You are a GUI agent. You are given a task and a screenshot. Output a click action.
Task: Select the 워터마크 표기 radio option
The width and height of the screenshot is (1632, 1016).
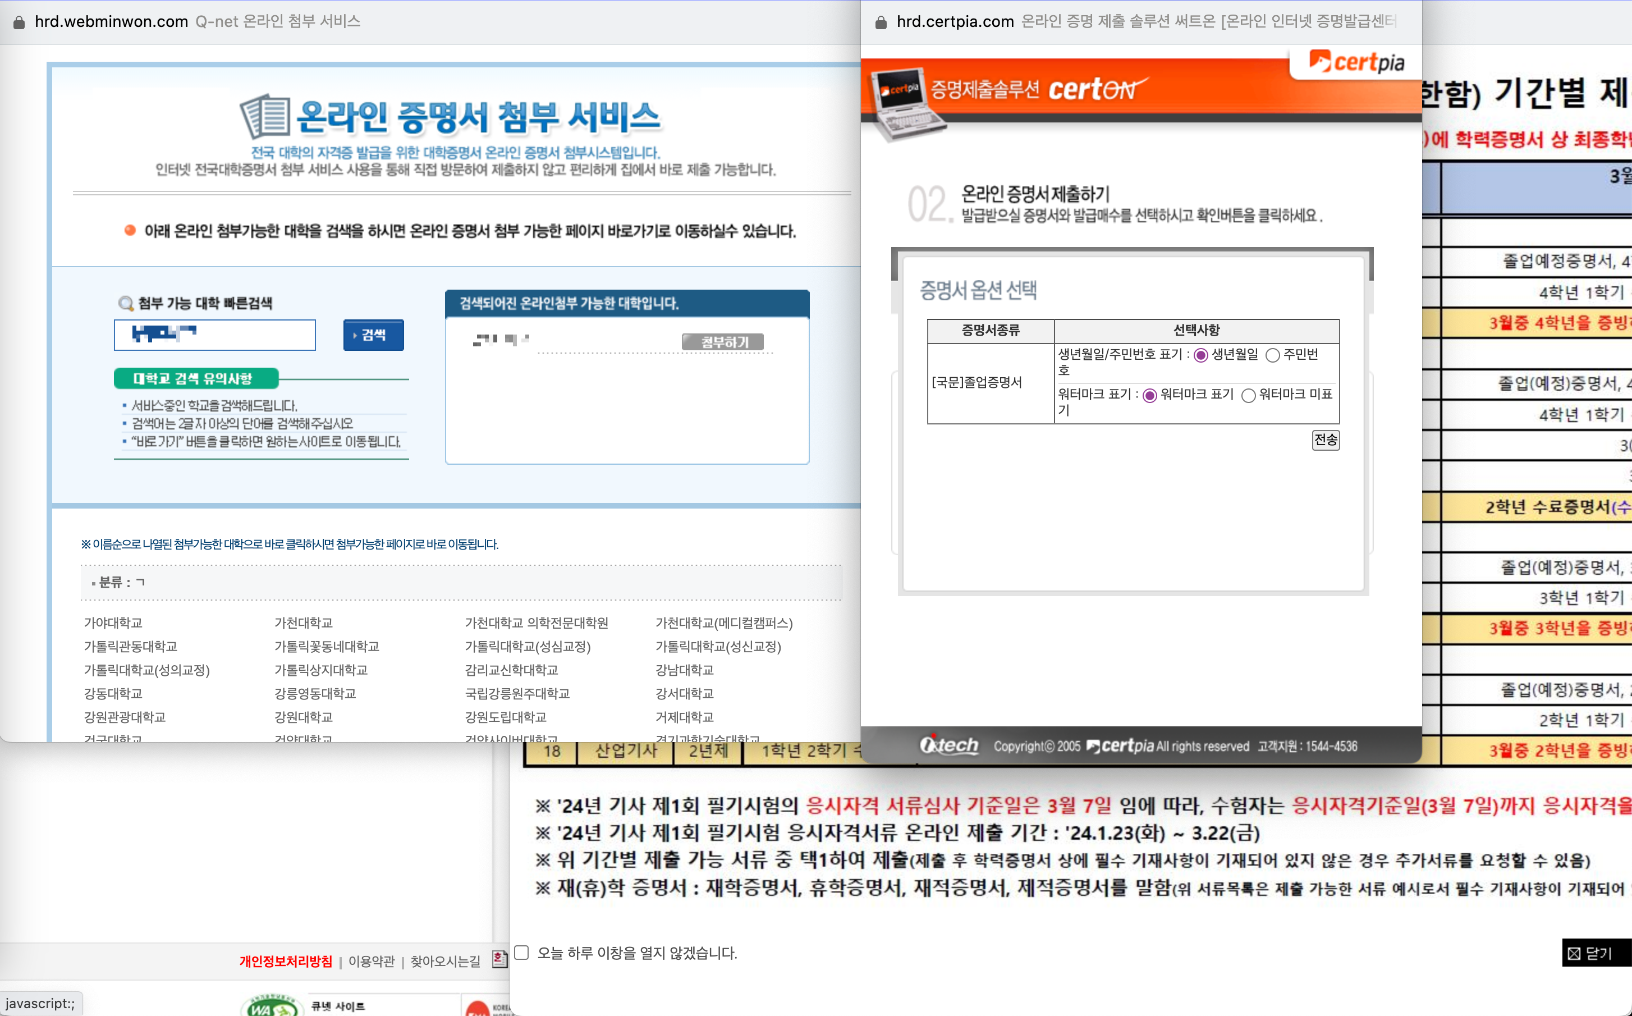click(x=1150, y=395)
